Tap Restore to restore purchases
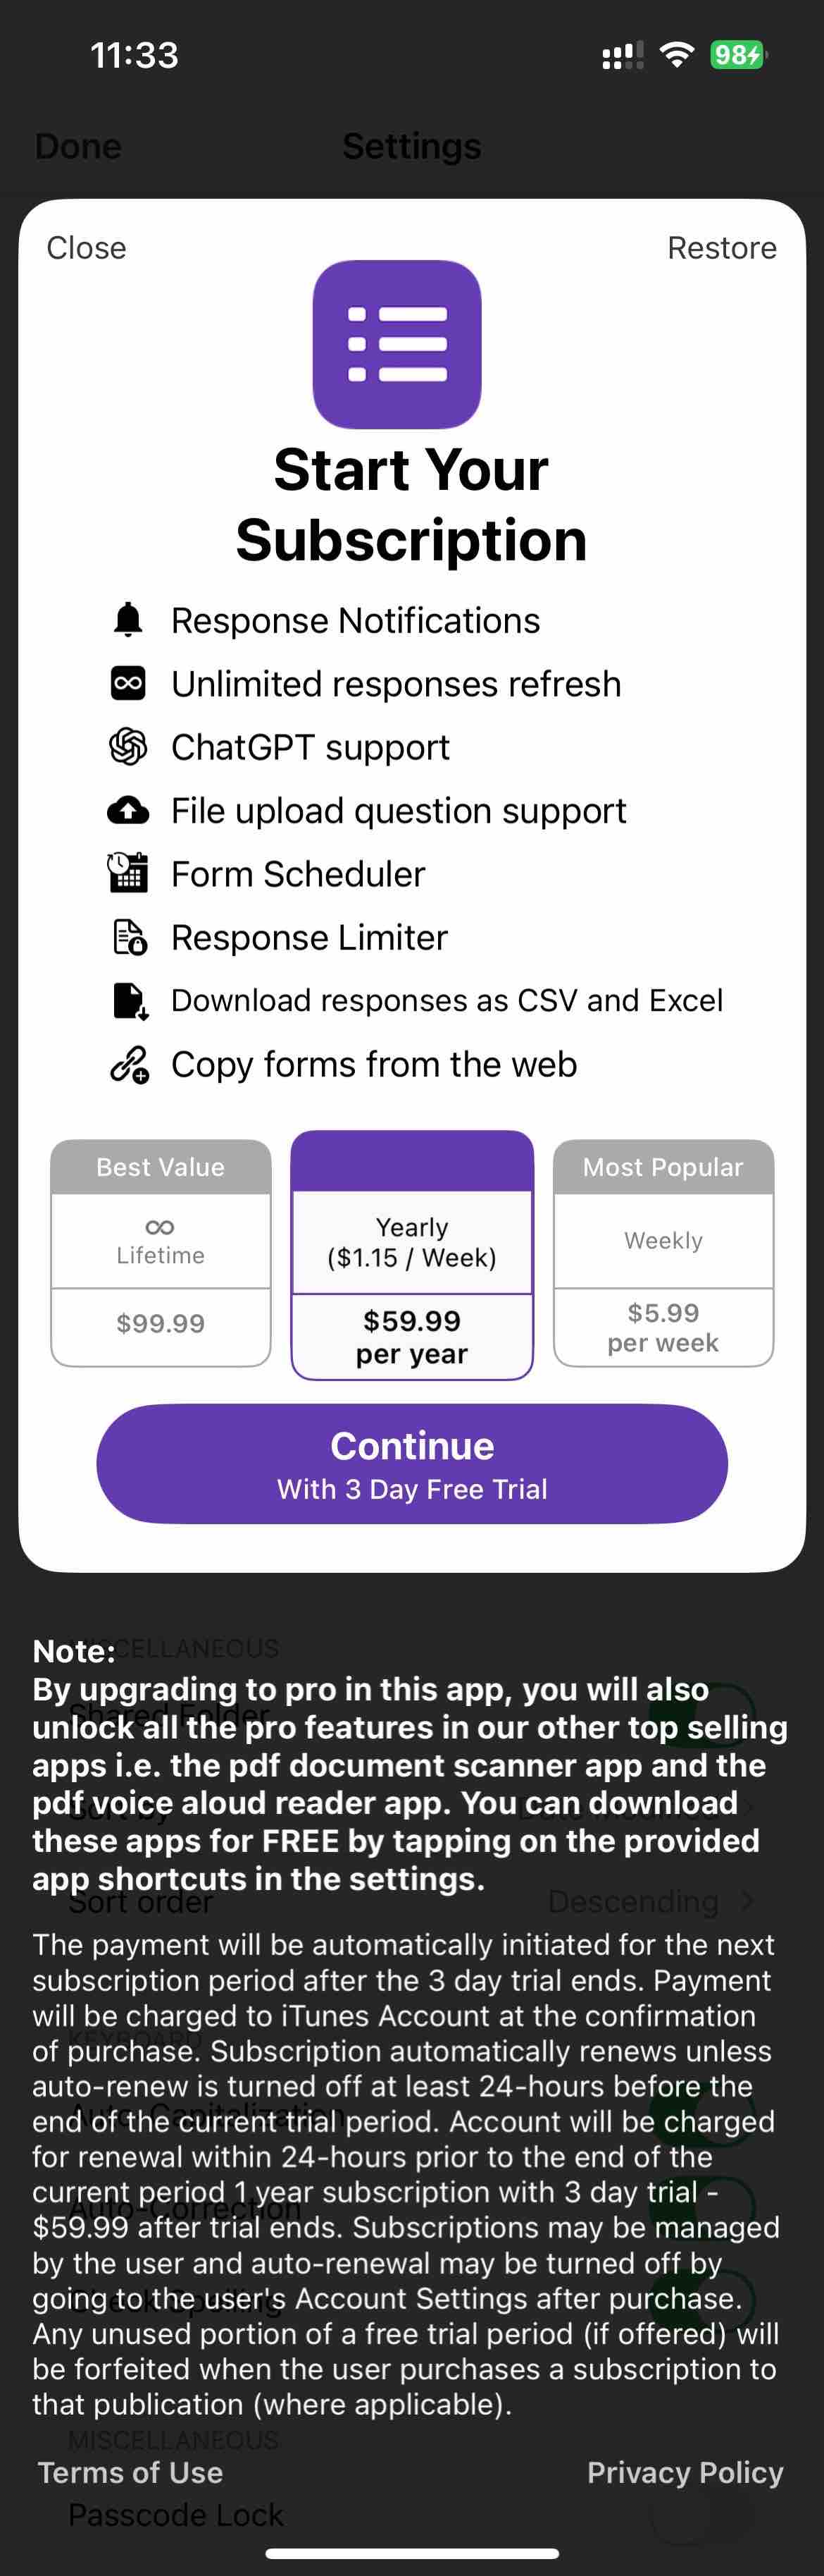Image resolution: width=824 pixels, height=2576 pixels. point(721,247)
